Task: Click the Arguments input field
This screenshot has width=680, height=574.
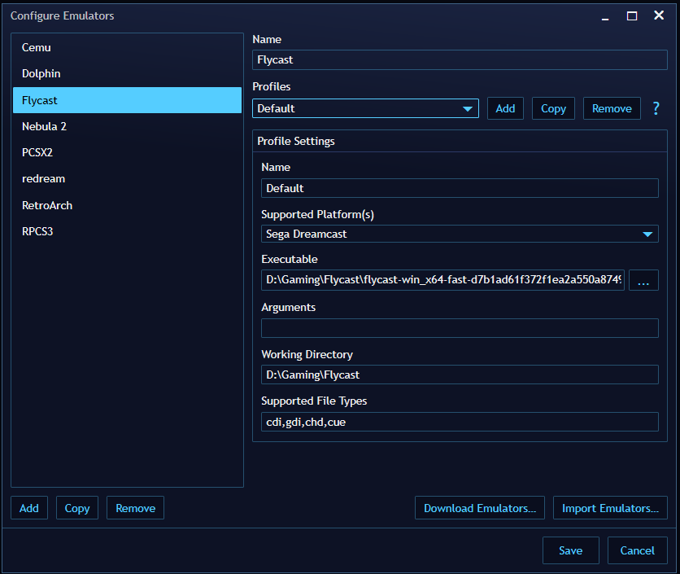Action: [460, 327]
